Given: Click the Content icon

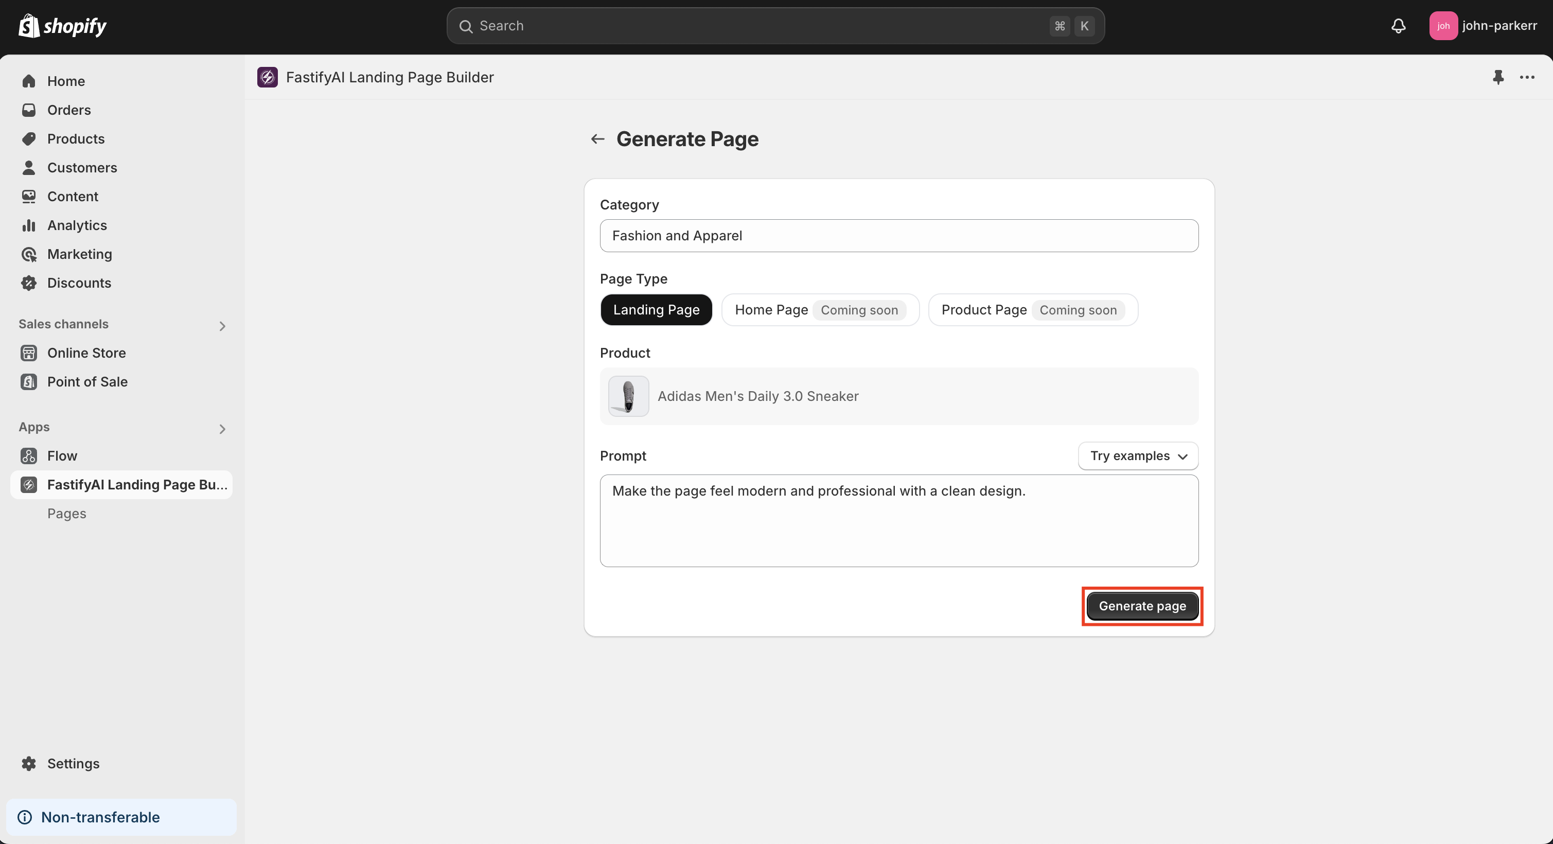Looking at the screenshot, I should (29, 197).
